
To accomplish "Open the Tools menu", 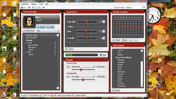I will click(x=41, y=4).
